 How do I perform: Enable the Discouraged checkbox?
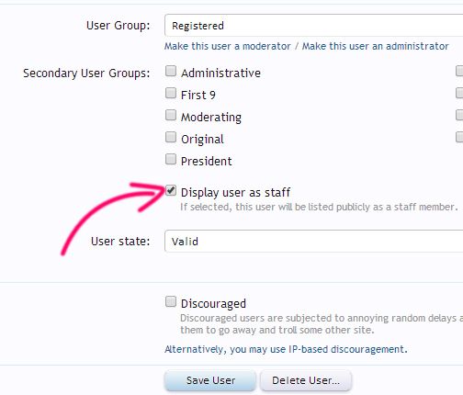click(x=171, y=301)
